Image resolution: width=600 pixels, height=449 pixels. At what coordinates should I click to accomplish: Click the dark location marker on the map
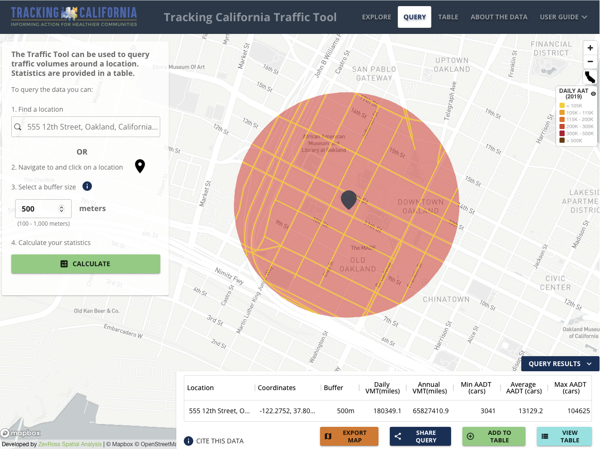click(348, 200)
